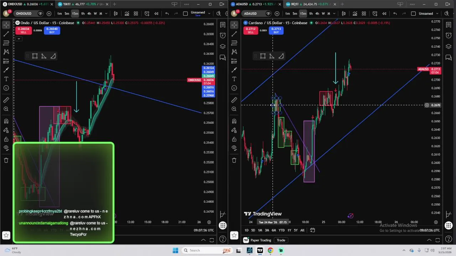Open Indicators in ADAUSD window toolbar
The image size is (456, 256).
click(355, 14)
